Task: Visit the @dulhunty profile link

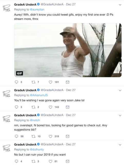Action: [x=37, y=150]
